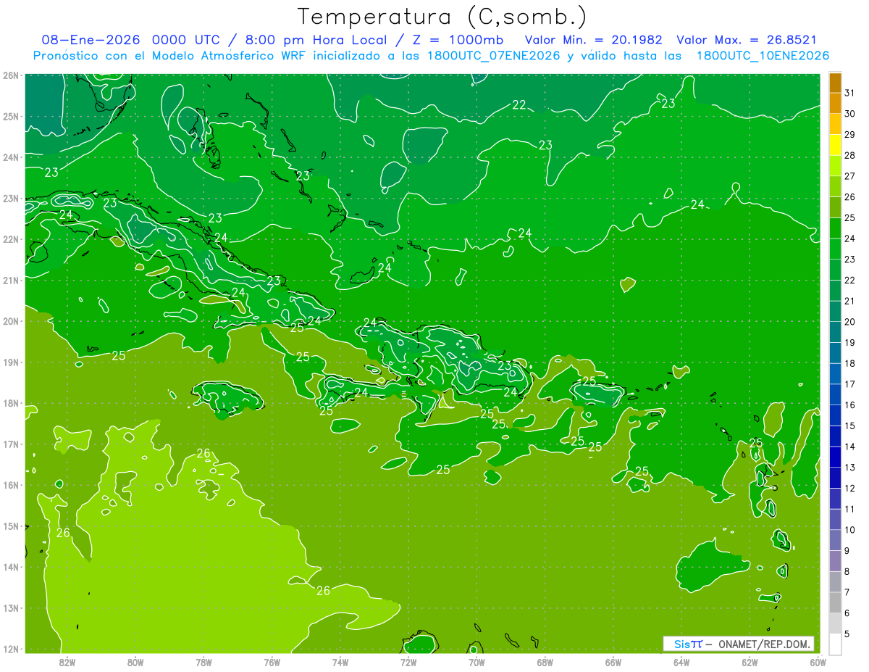
Task: Click the chart title Temperatura (C,somb.)
Action: [442, 17]
